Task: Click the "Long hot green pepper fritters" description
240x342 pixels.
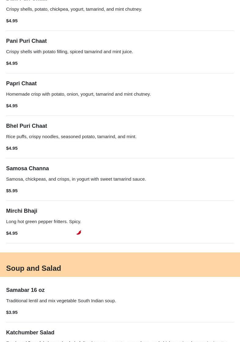Action: point(44,221)
